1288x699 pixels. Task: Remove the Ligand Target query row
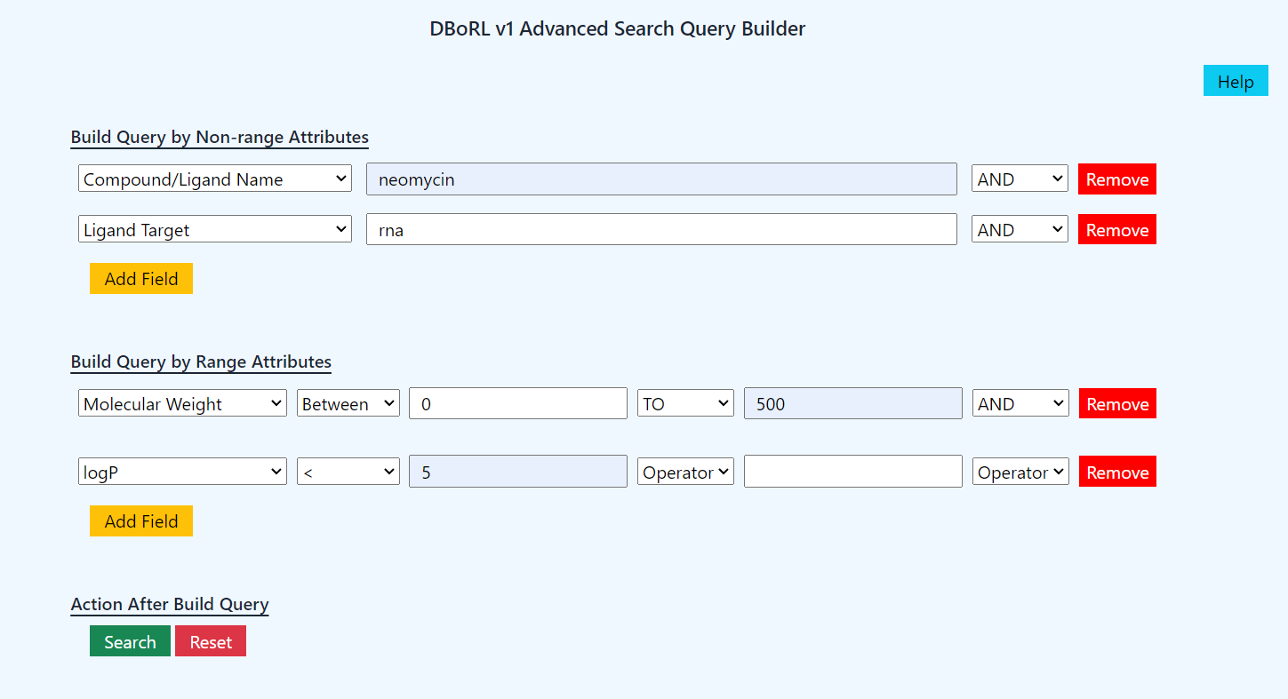pos(1116,229)
